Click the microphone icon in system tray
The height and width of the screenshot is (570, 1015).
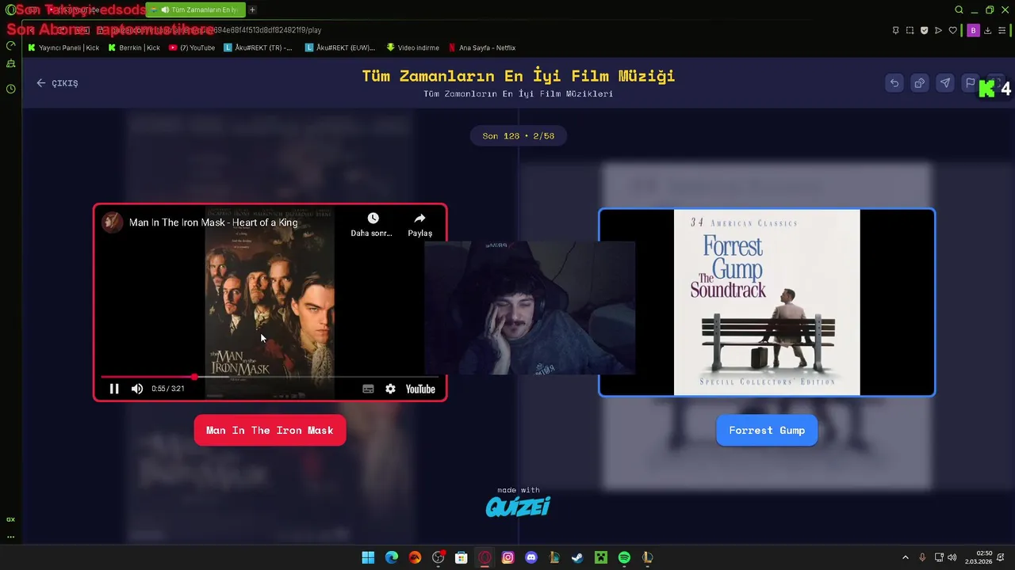(922, 557)
